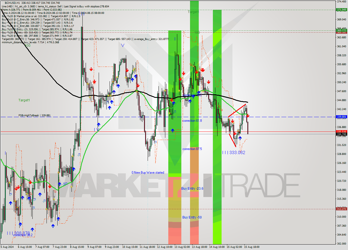Click the '14 Aug 10:00' time label
This screenshot has height=250, width=348.
217,247
